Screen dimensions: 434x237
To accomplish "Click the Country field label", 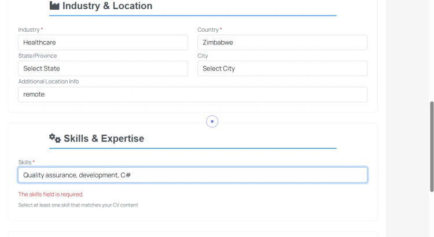I will (208, 29).
